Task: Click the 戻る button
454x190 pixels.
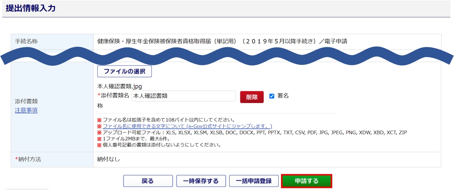Action: [148, 181]
